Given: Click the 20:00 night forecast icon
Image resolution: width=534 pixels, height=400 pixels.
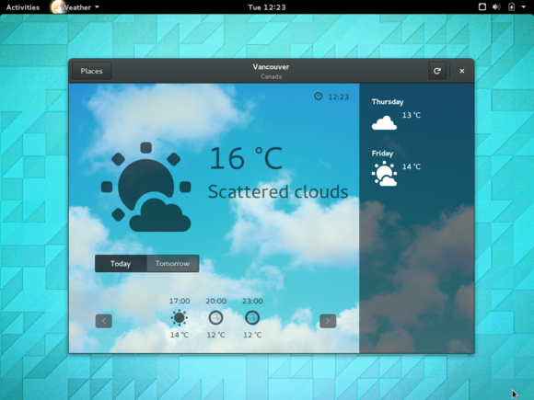Looking at the screenshot, I should pos(215,318).
